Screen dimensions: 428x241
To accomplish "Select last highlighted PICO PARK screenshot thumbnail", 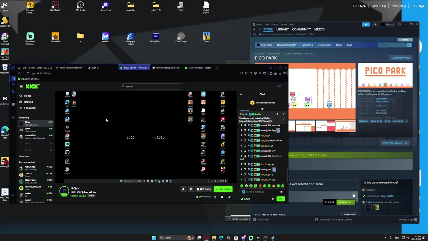I will point(345,126).
